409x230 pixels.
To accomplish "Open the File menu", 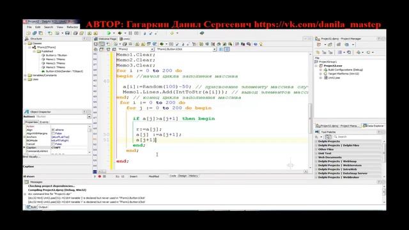I will [x=29, y=27].
